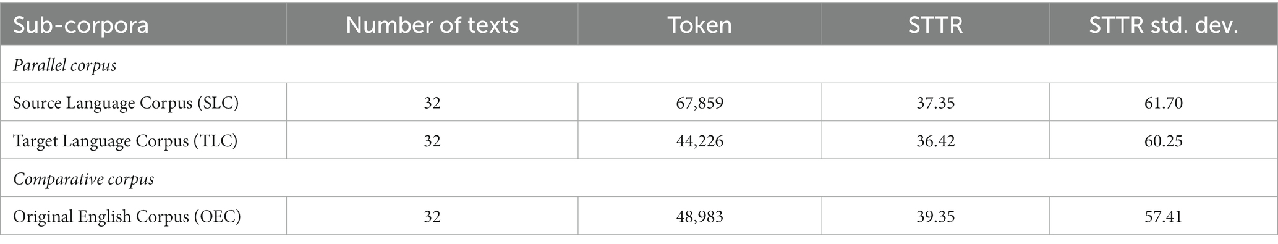Select the Parallel corpus section row
This screenshot has height=244, width=1278.
(x=639, y=65)
